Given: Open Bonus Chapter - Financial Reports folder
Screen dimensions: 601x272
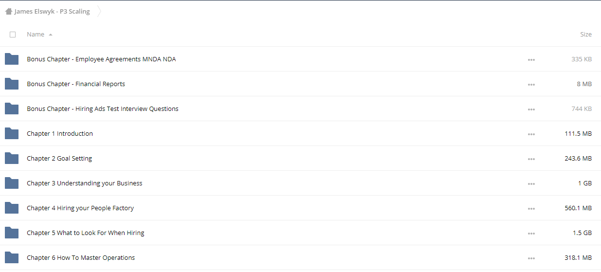Looking at the screenshot, I should click(x=76, y=84).
